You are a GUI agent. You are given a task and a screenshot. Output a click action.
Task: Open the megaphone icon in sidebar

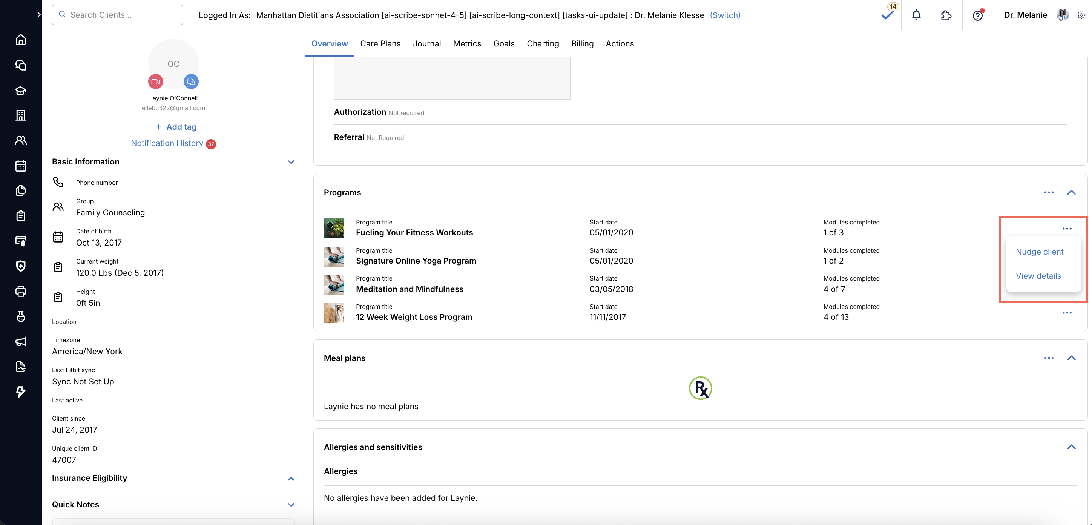click(x=21, y=341)
